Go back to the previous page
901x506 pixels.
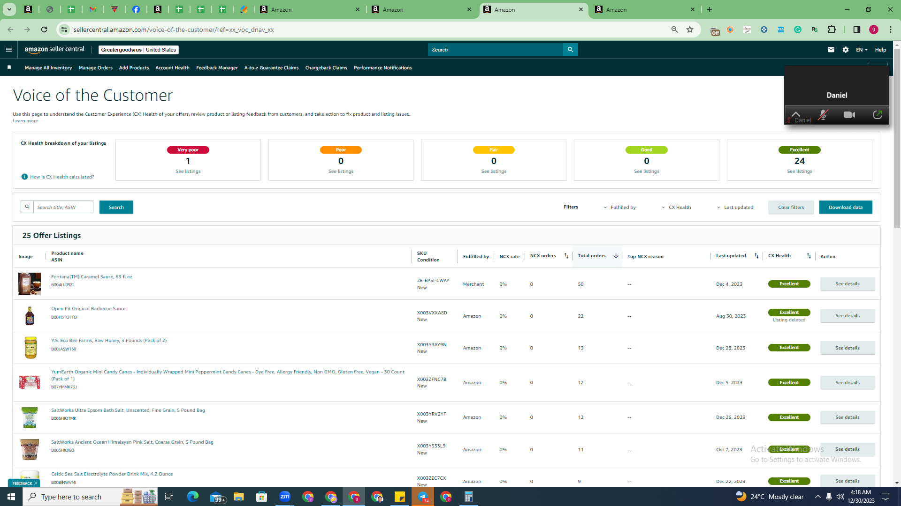point(10,30)
